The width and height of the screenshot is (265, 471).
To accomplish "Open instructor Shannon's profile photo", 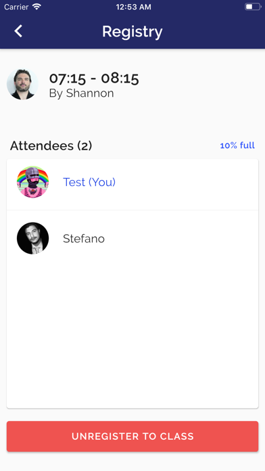I will (22, 85).
